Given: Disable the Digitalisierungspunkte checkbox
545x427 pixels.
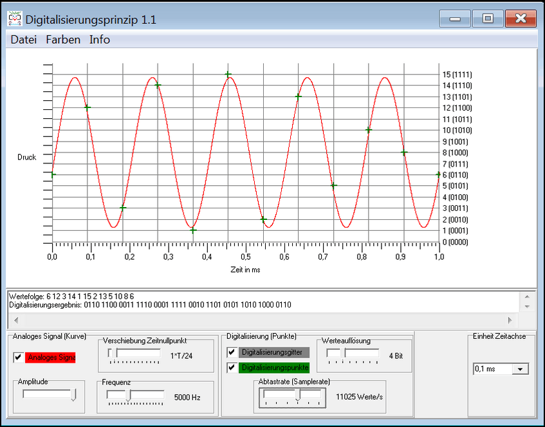Looking at the screenshot, I should coord(232,368).
